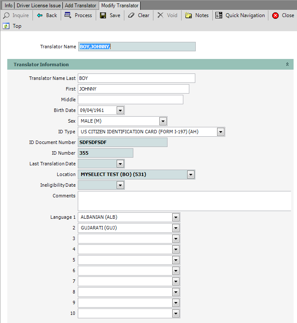The width and height of the screenshot is (297, 323).
Task: Open the ID Type dropdown list
Action: tap(221, 132)
